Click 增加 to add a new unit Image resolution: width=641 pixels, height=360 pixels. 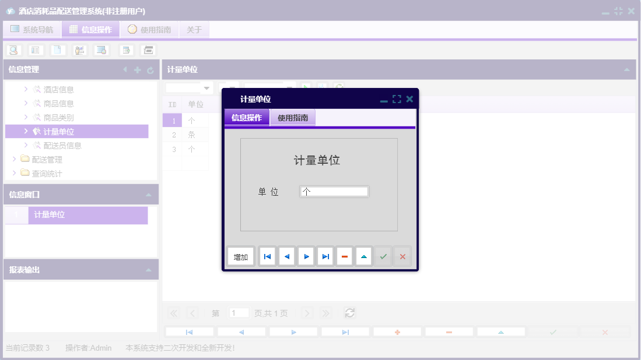[240, 256]
